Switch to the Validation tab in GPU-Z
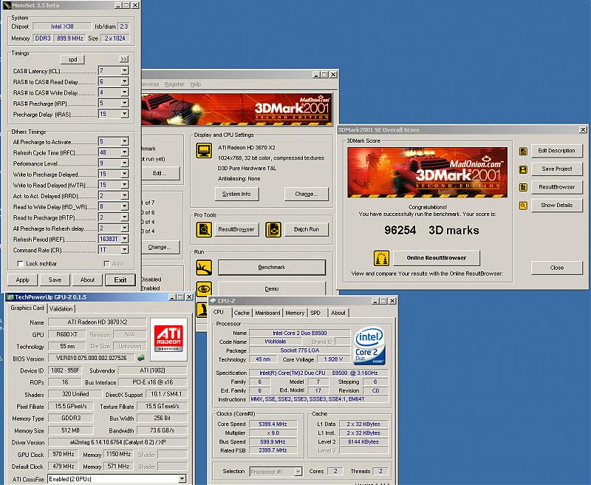 (x=61, y=308)
